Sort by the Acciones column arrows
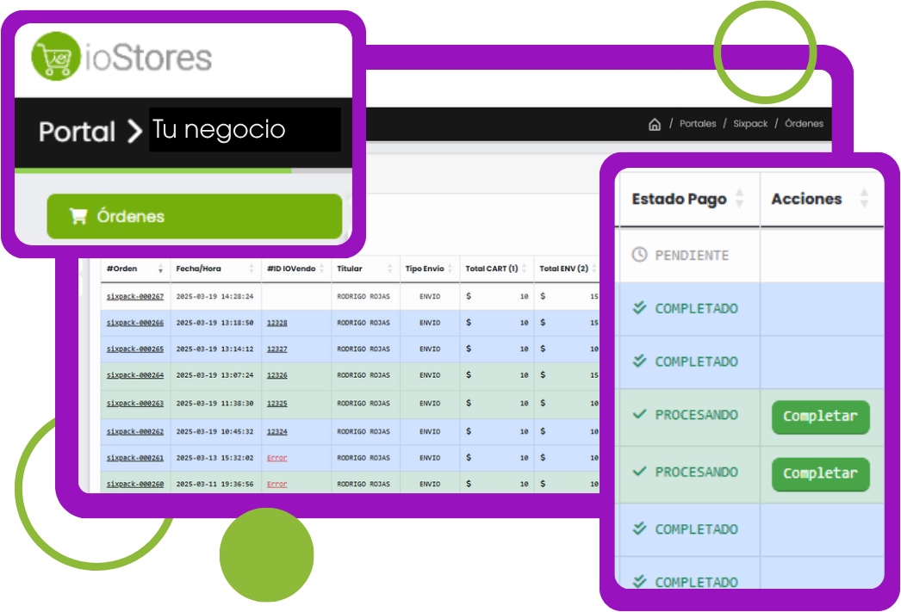Image resolution: width=901 pixels, height=612 pixels. click(864, 199)
